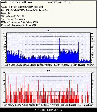Image resolution: width=97 pixels, height=112 pixels.
Task: Click PI x-axis label 11638Dh
Action: (x=48, y=65)
